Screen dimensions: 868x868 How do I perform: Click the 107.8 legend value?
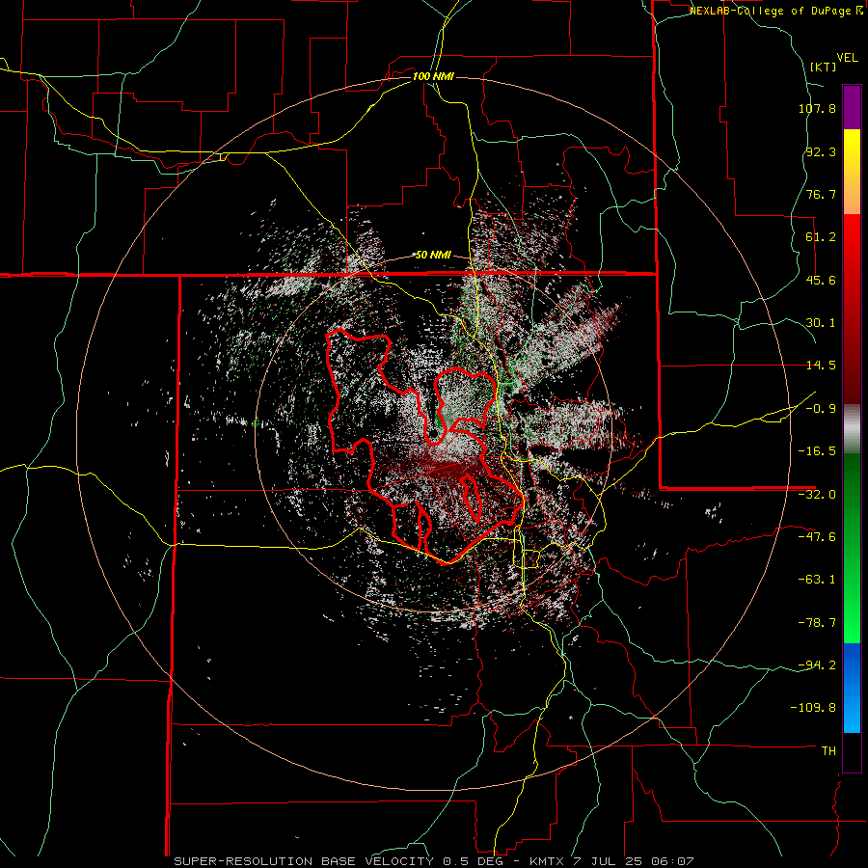point(817,108)
